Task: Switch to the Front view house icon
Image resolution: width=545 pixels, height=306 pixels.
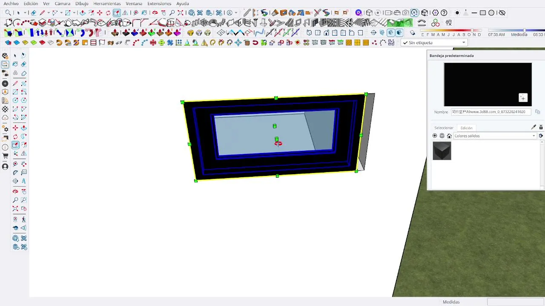Action: (326, 33)
